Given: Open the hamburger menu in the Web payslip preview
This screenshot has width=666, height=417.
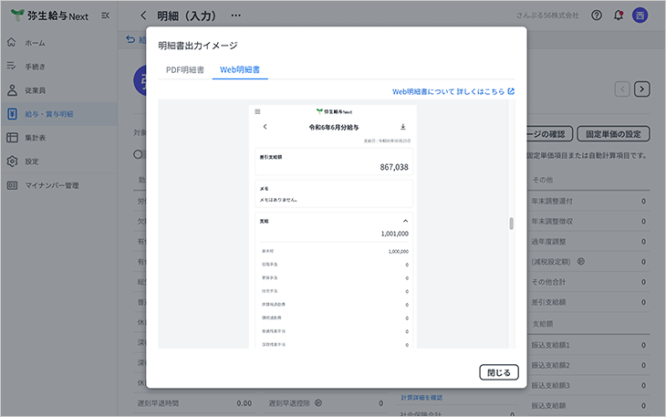Looking at the screenshot, I should [258, 110].
